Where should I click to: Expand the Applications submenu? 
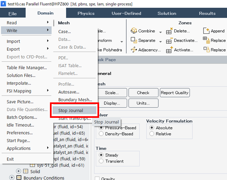48,148
